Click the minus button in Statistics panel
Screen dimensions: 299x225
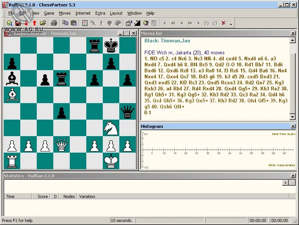point(292,183)
